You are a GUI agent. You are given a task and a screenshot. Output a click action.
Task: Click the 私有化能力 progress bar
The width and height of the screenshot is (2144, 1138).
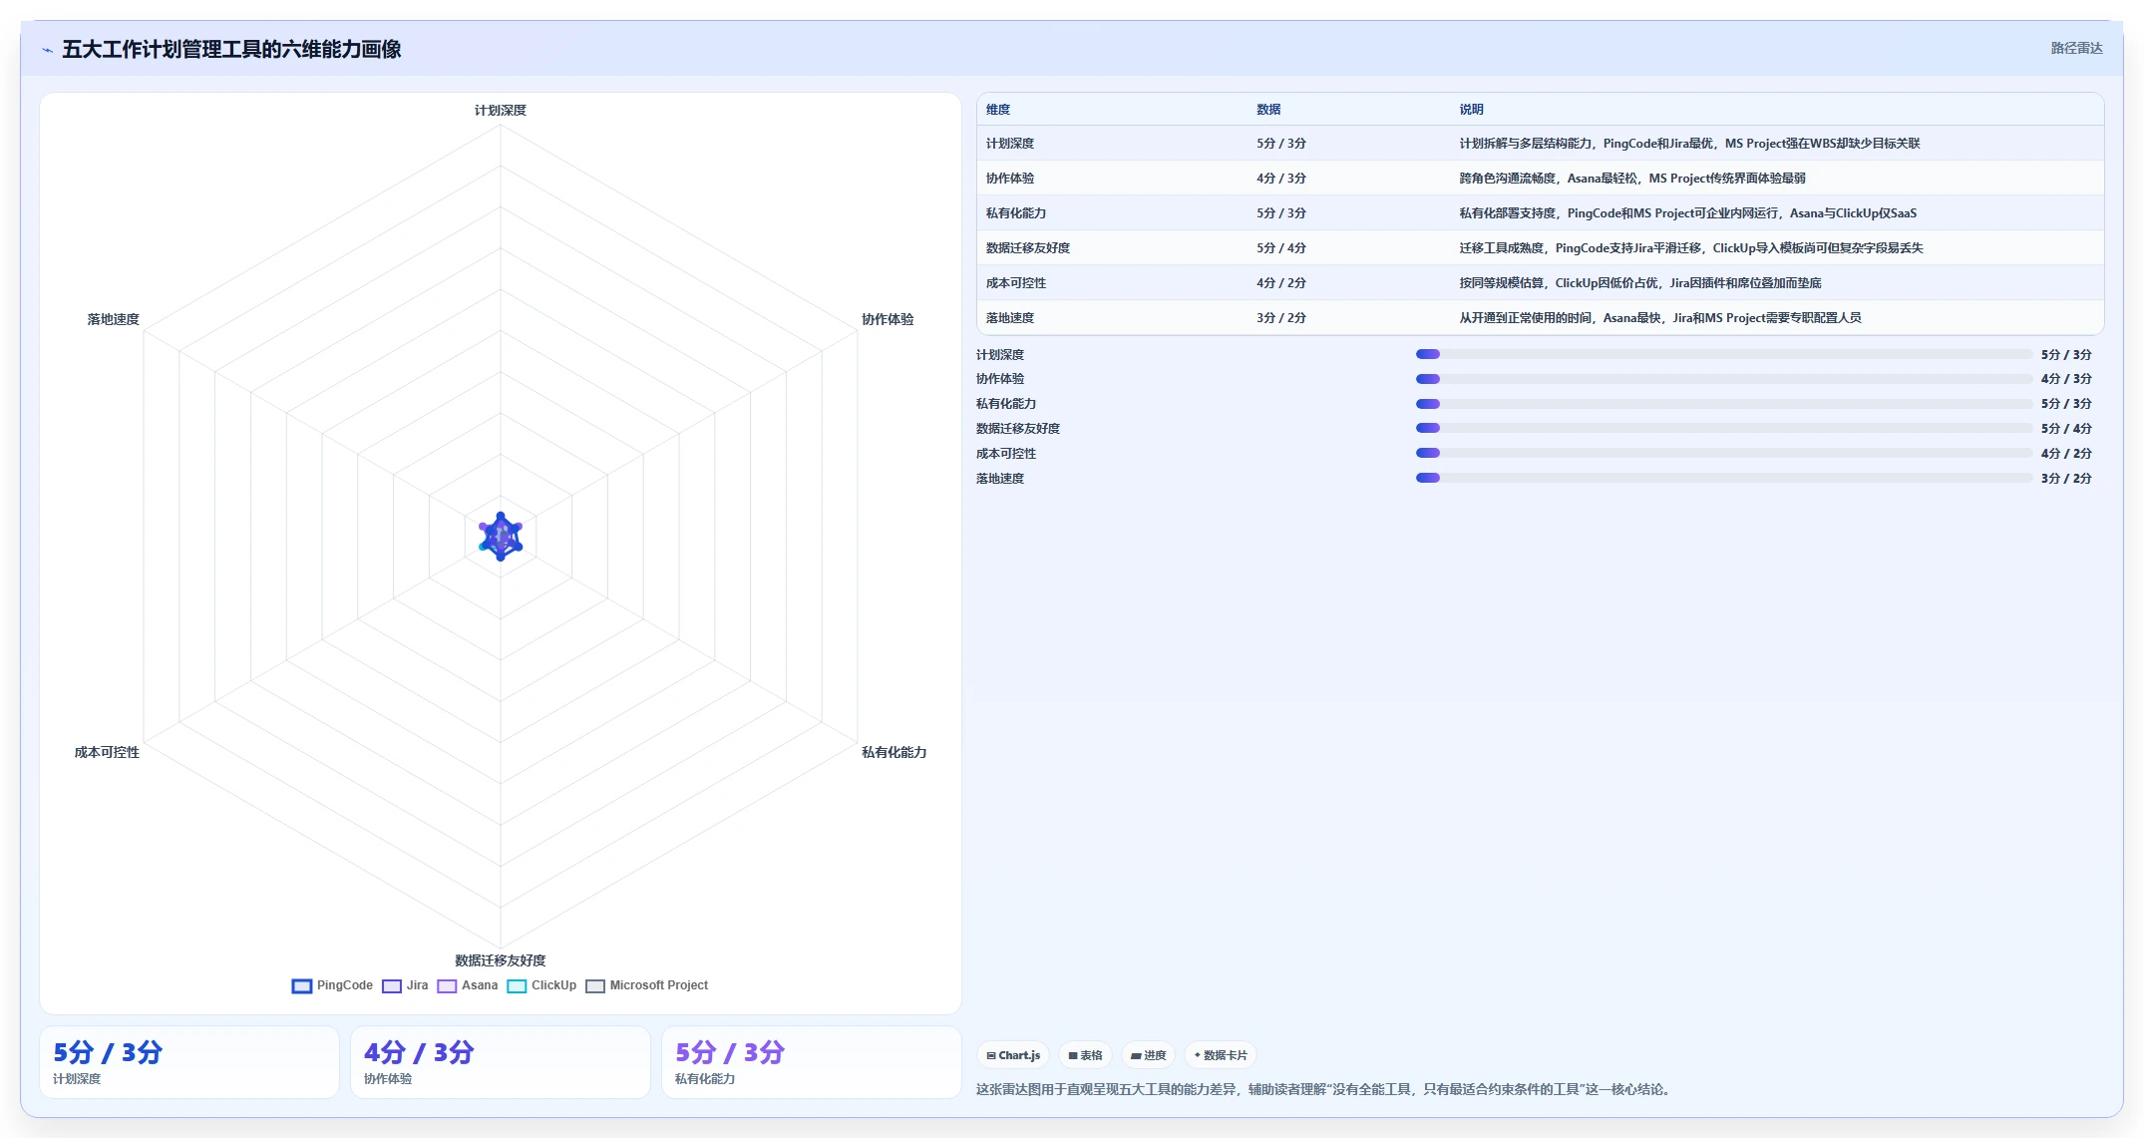pos(1723,404)
